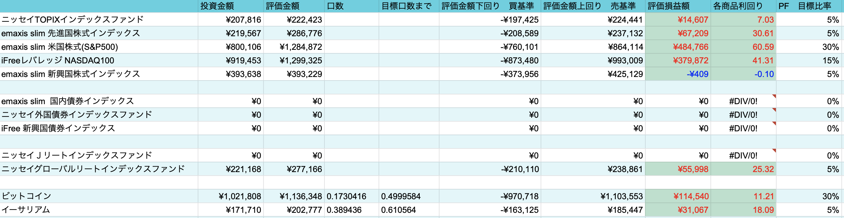Select the ニッセイ外国債券インデックスファンド cell
This screenshot has width=844, height=218.
click(x=99, y=115)
